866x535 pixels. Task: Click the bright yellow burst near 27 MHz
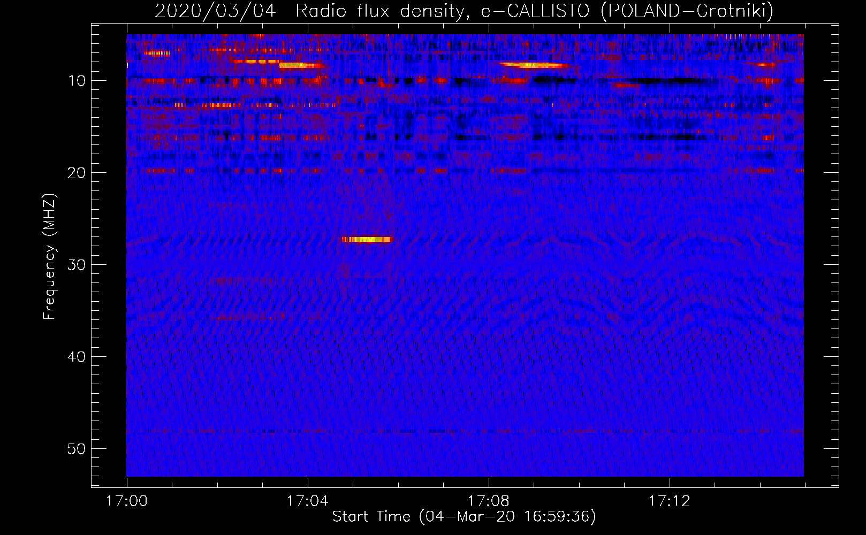point(367,239)
